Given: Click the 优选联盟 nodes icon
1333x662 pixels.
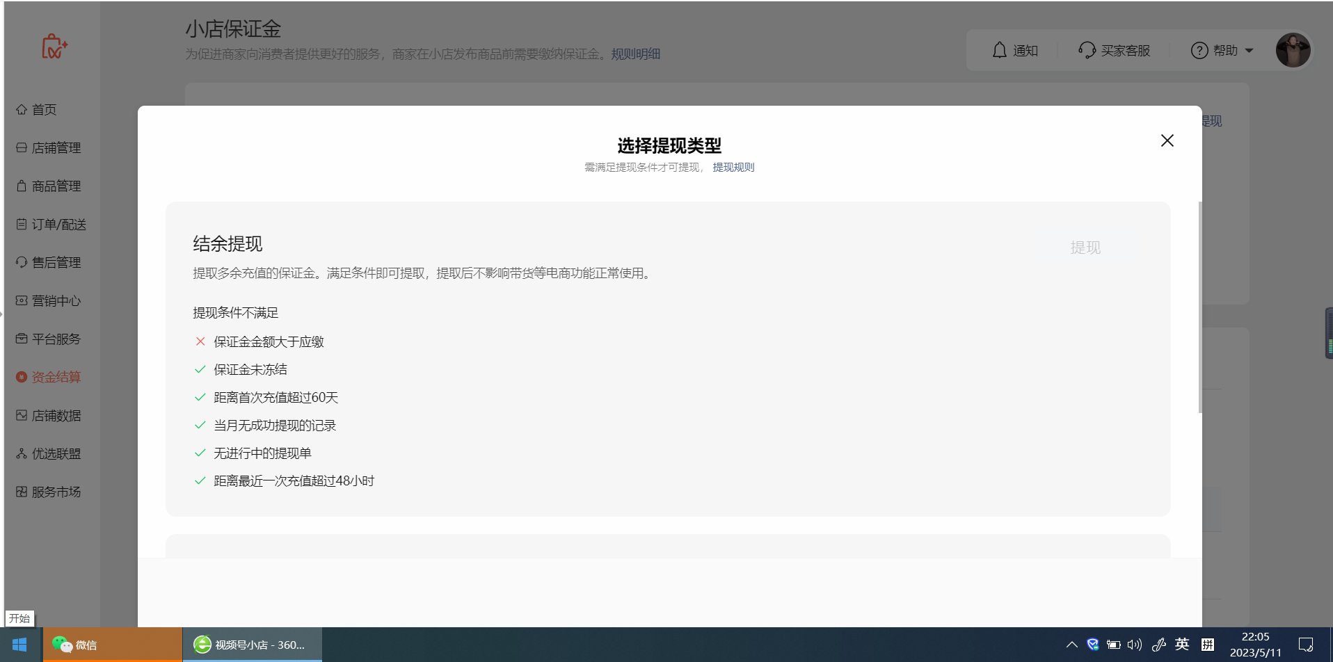Looking at the screenshot, I should click(22, 453).
